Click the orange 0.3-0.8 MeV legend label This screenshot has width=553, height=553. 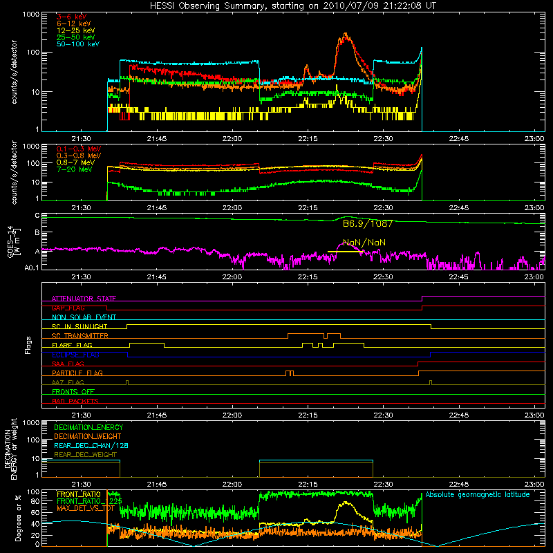click(79, 156)
